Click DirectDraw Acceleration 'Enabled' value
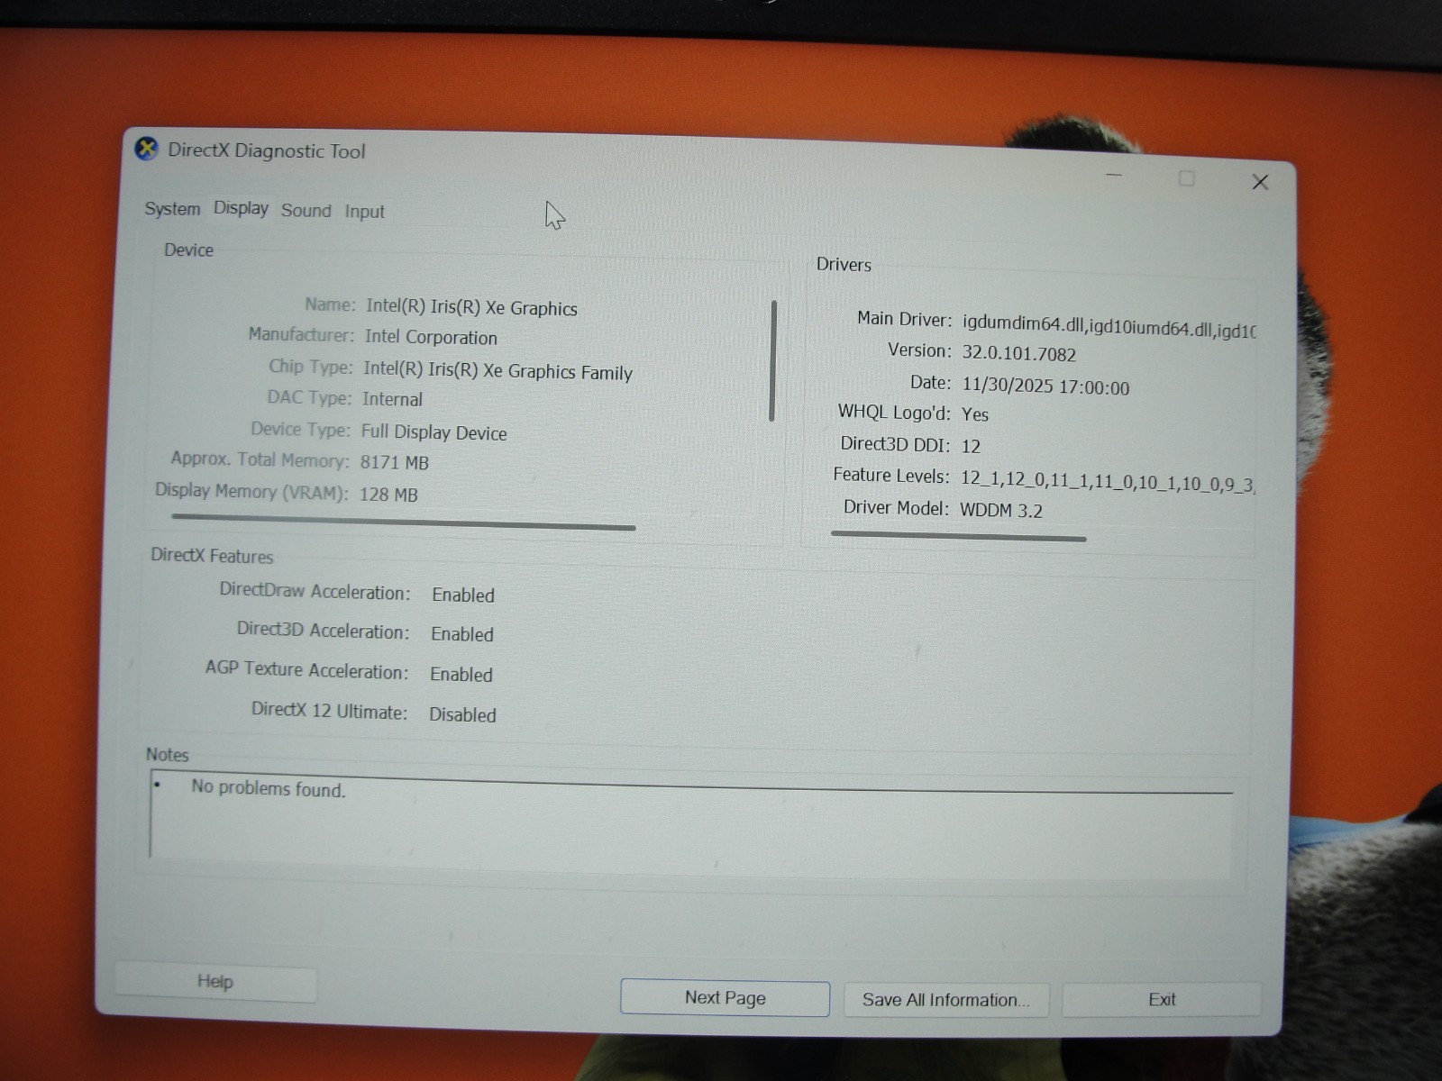The width and height of the screenshot is (1442, 1081). tap(463, 595)
